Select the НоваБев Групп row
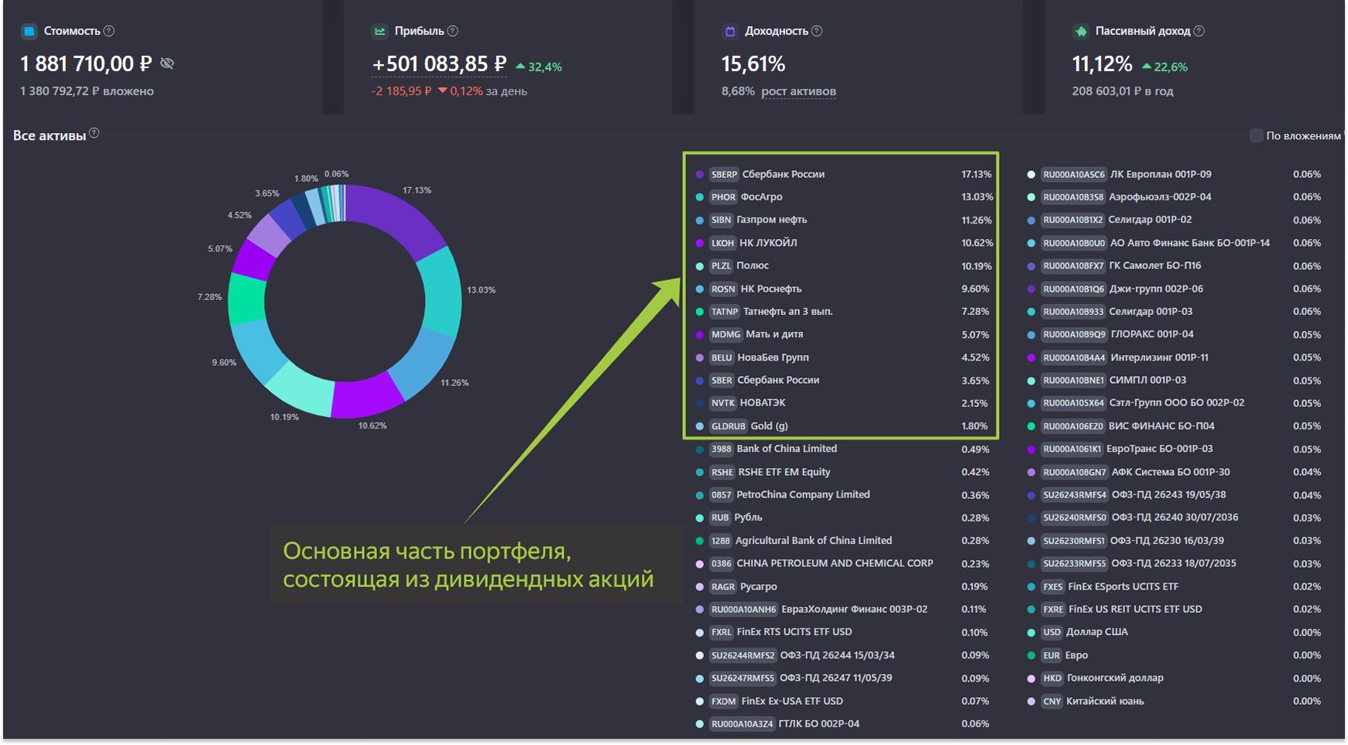Screen dimensions: 1348x745 [x=842, y=357]
